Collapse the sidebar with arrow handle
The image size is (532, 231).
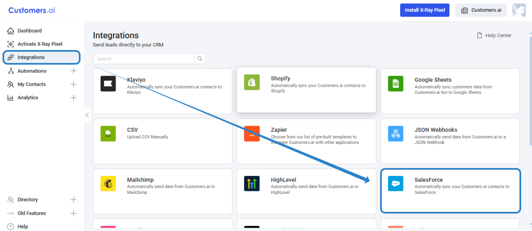point(87,115)
